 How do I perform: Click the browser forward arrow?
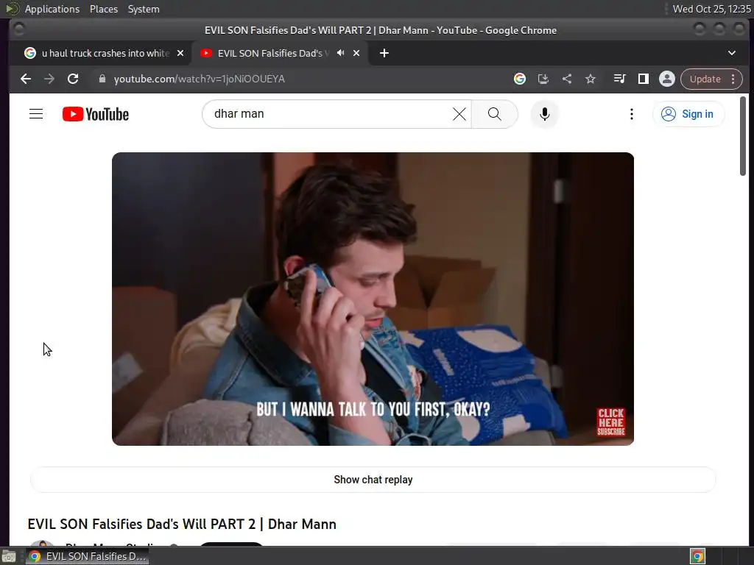[x=49, y=79]
